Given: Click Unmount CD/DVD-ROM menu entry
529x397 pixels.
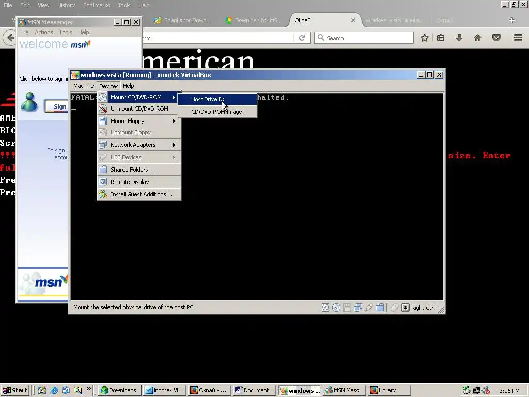Looking at the screenshot, I should point(139,109).
